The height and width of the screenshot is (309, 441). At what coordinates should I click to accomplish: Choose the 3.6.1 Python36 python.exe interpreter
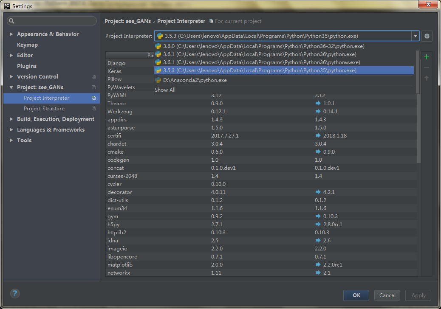[x=284, y=54]
